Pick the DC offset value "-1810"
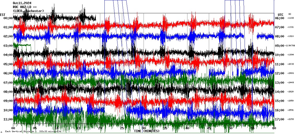 tap(291, 36)
